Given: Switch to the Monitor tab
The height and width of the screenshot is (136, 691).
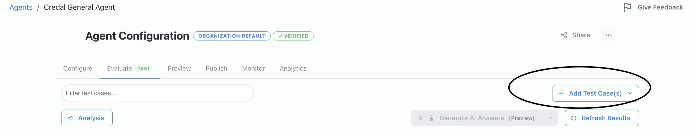Looking at the screenshot, I should pos(253,69).
